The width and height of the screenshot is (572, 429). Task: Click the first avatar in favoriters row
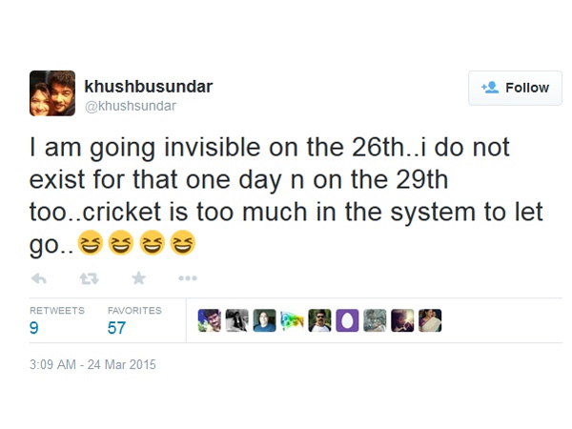point(209,320)
